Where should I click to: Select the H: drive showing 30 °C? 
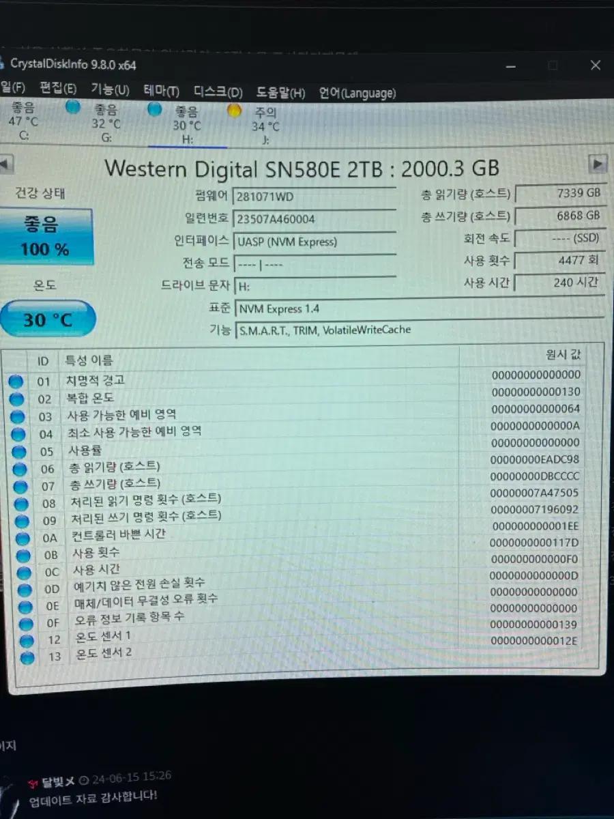(x=187, y=125)
